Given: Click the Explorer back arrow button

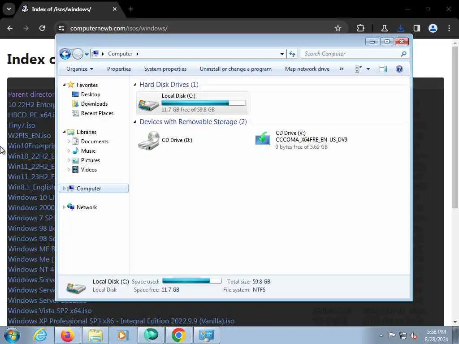Looking at the screenshot, I should click(x=65, y=54).
